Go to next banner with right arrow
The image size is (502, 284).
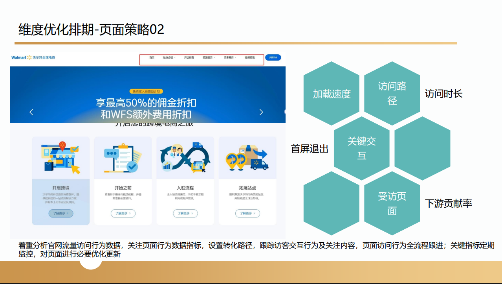[261, 112]
